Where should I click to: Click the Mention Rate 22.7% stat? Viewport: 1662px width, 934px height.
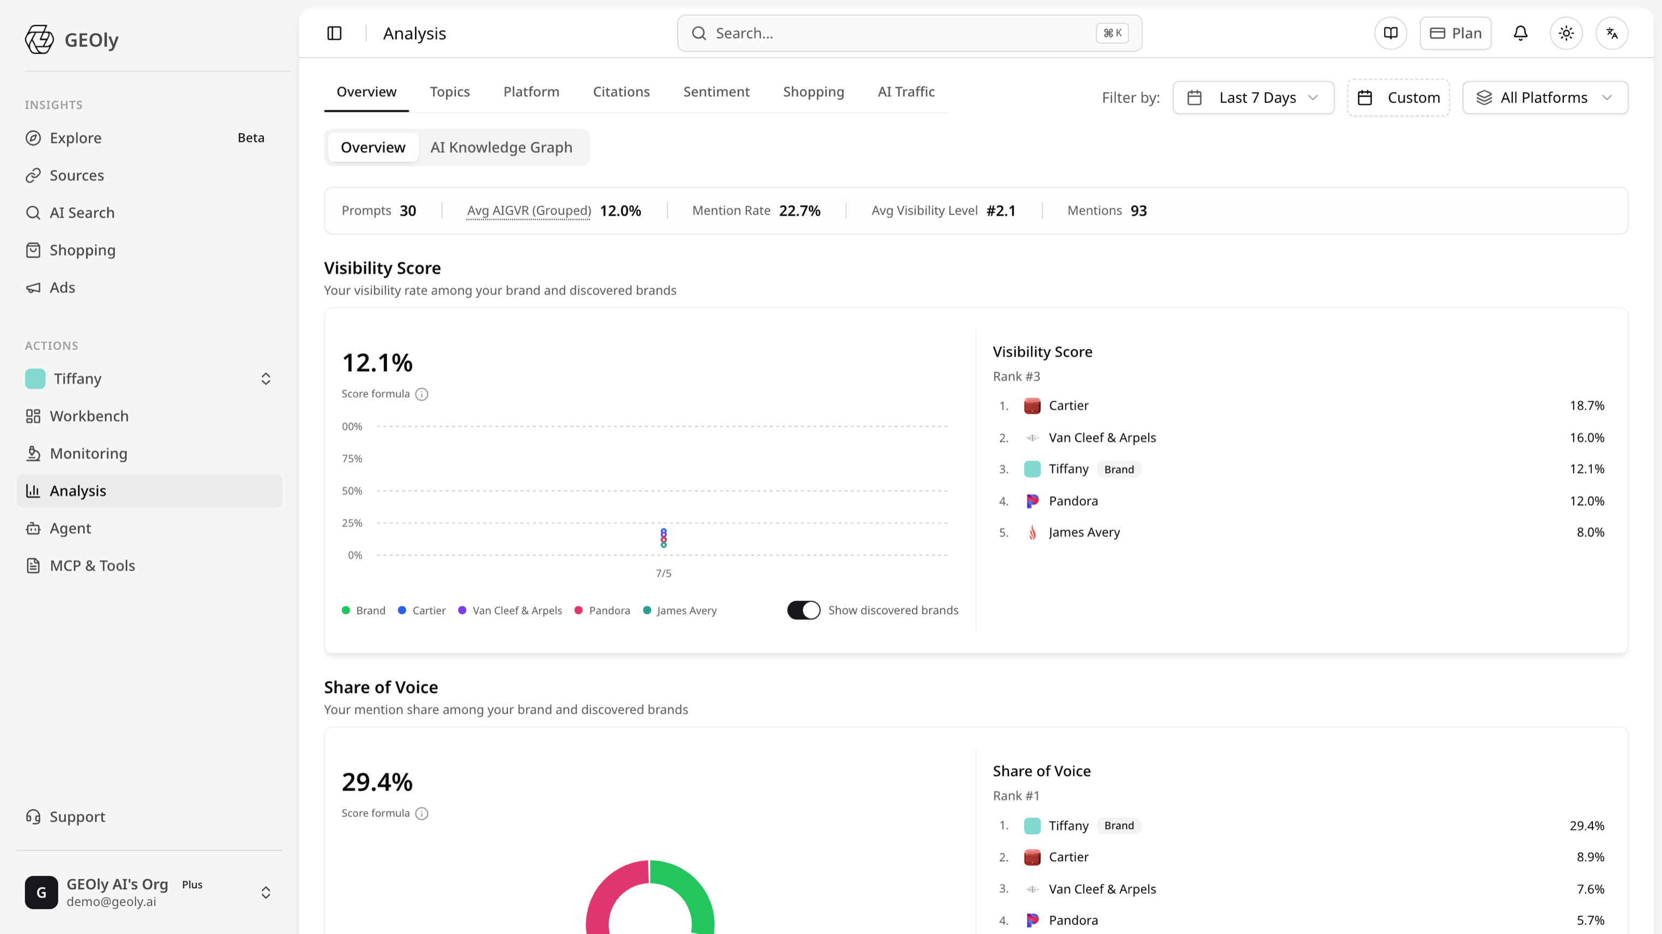(756, 211)
